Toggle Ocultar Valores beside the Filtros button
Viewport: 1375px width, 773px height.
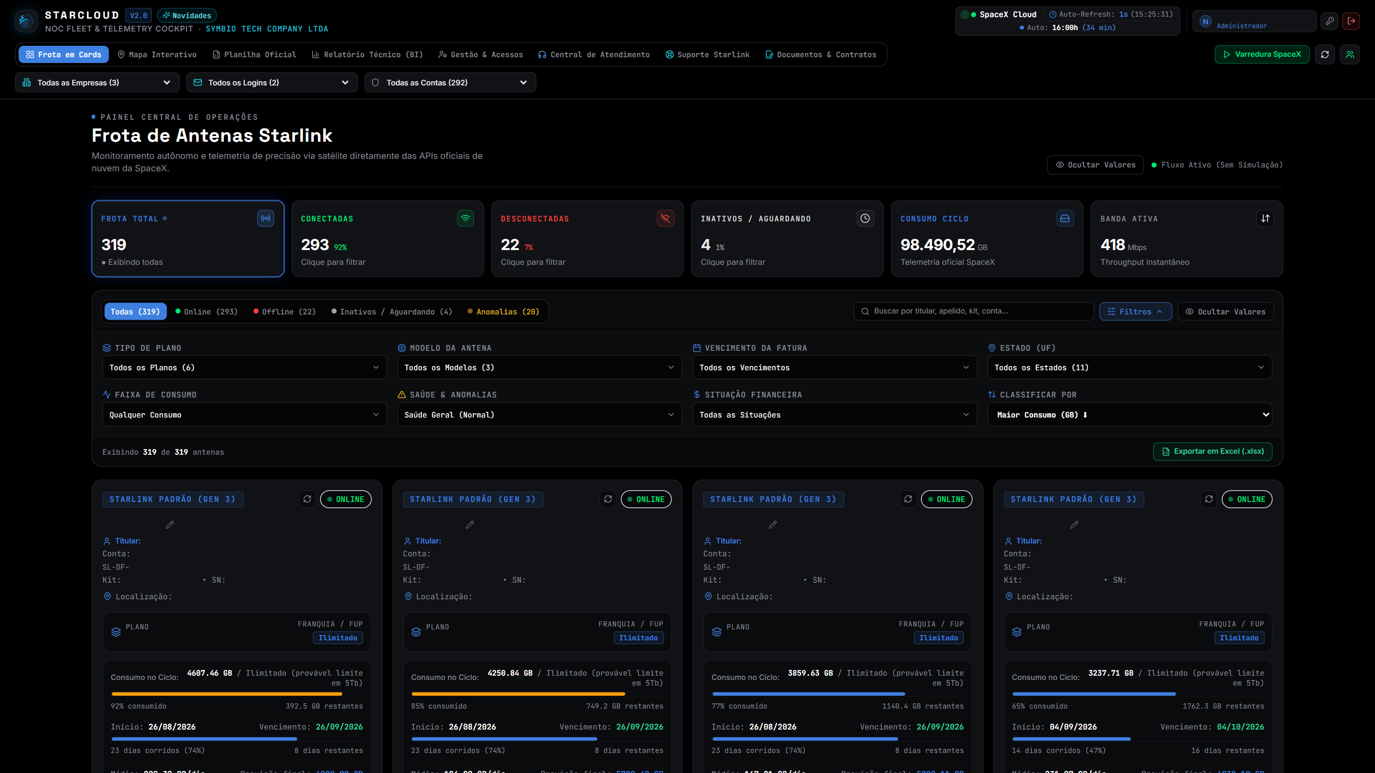point(1226,312)
